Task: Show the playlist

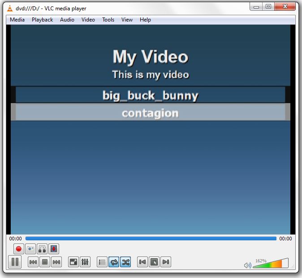Action: coord(102,262)
